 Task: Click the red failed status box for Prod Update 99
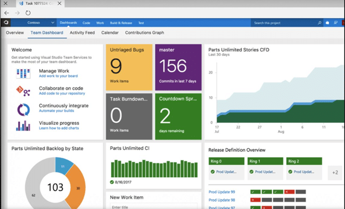pyautogui.click(x=289, y=192)
